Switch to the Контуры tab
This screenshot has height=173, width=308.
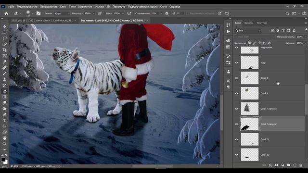tap(262, 23)
